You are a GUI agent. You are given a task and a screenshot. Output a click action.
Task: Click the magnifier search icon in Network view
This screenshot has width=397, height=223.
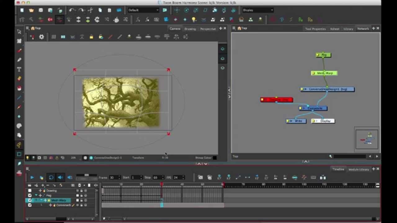[331, 156]
